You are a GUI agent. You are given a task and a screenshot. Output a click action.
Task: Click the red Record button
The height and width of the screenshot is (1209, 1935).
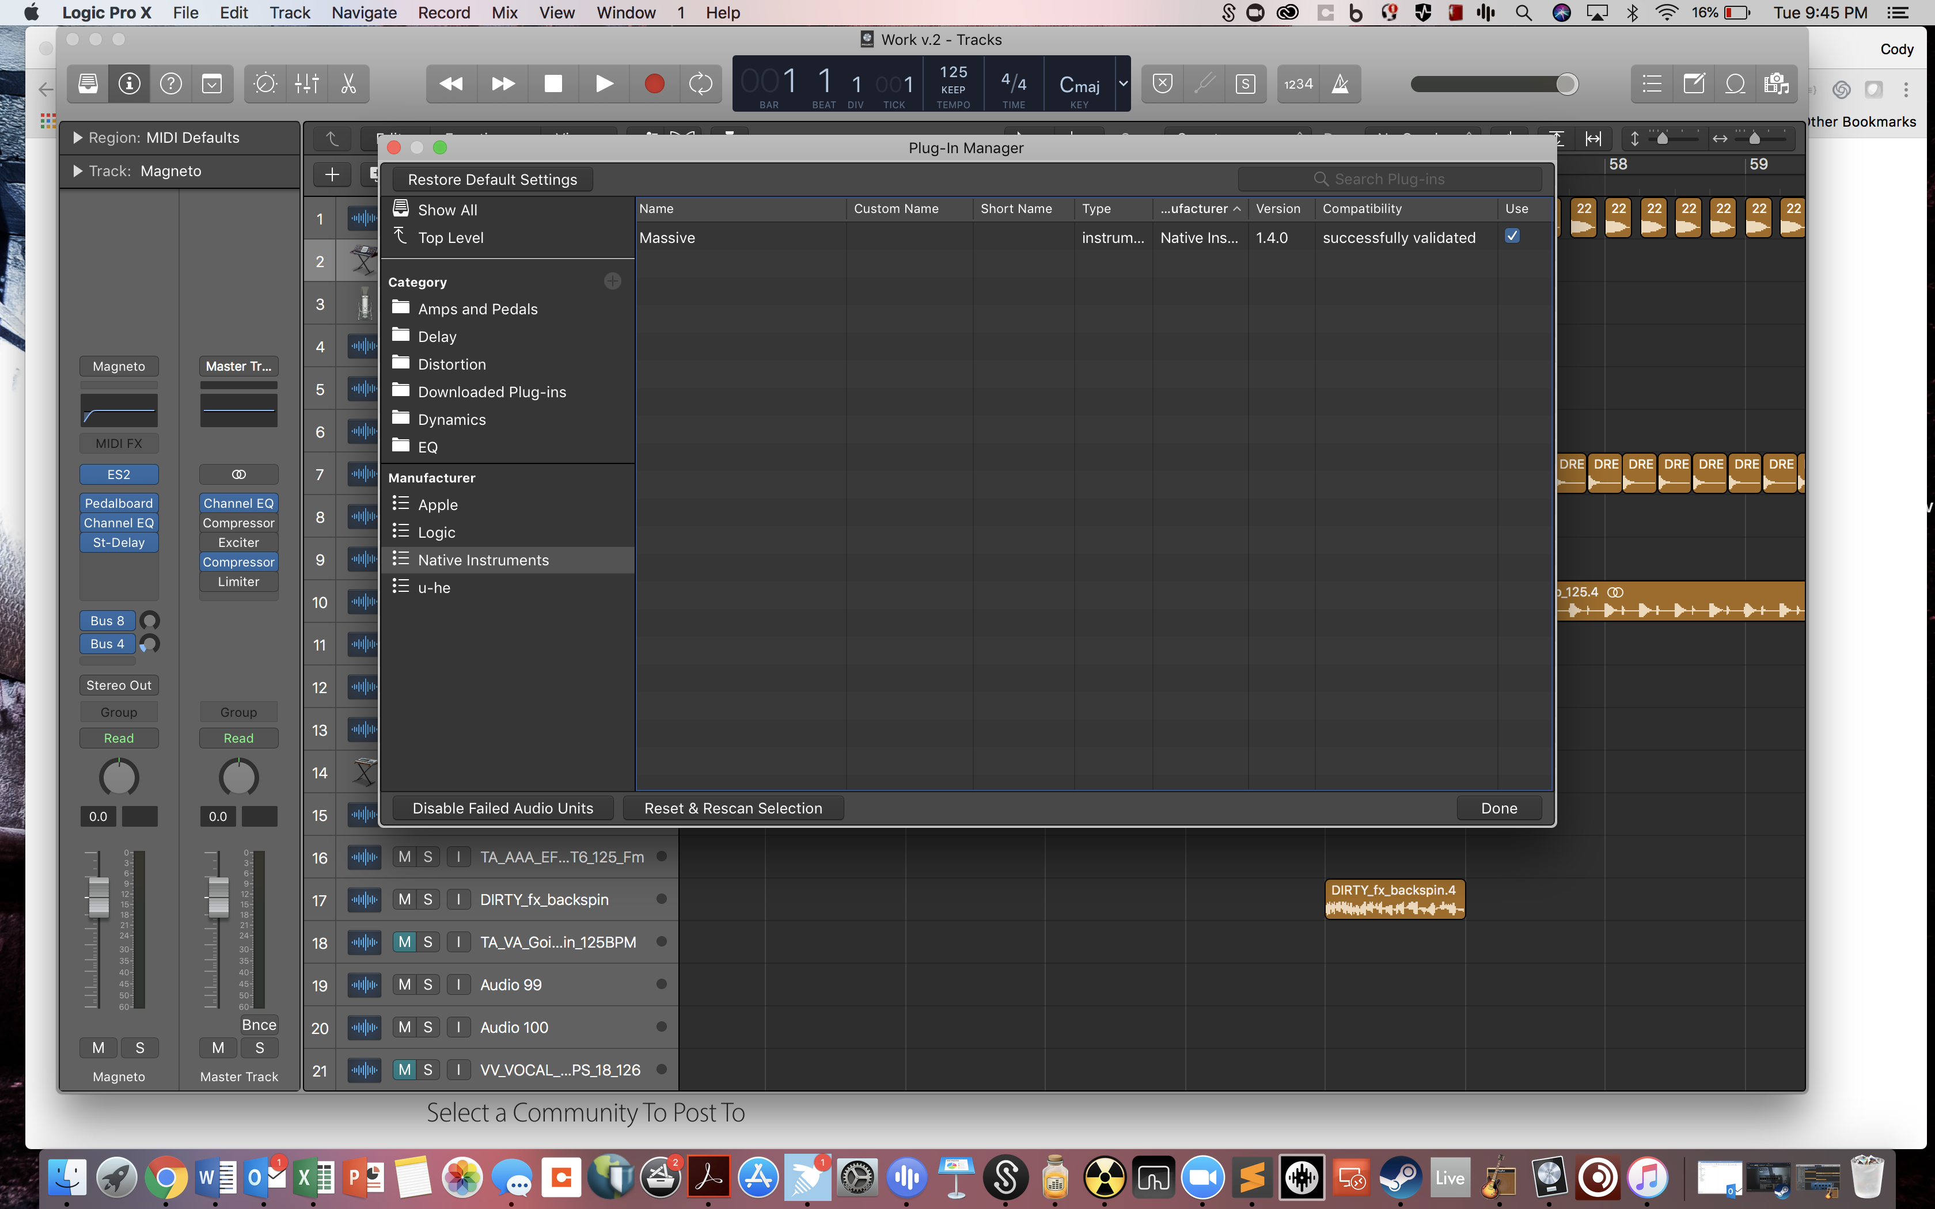coord(654,83)
